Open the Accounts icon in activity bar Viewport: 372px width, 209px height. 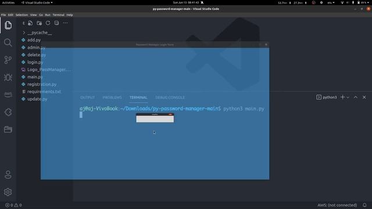click(8, 175)
